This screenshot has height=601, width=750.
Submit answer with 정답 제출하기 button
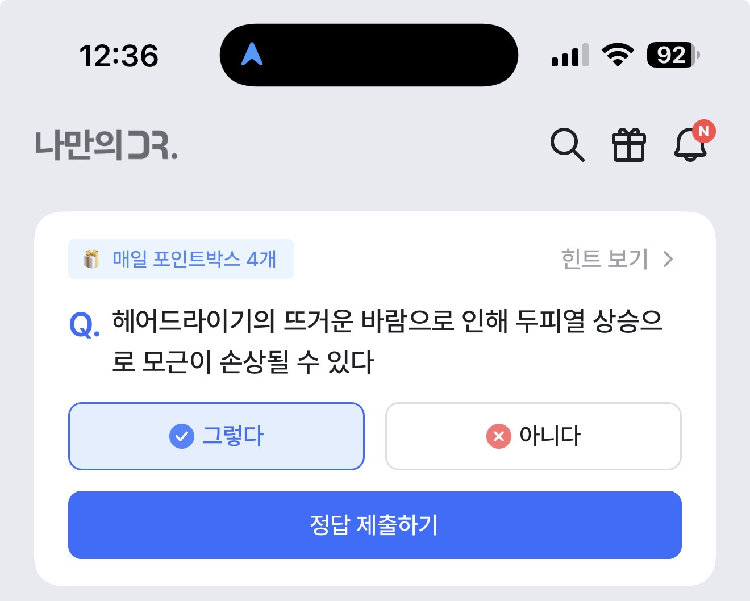[x=375, y=525]
